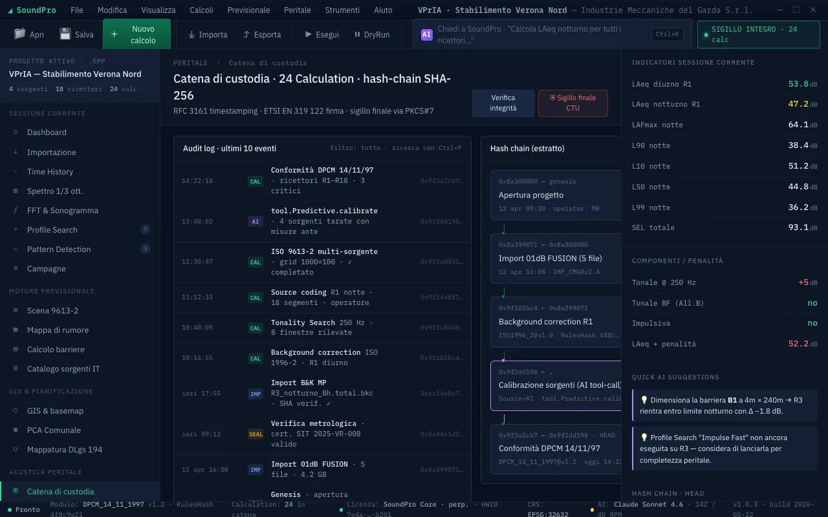
Task: Click the Profile Search Impulse Fast suggestion
Action: (724, 448)
